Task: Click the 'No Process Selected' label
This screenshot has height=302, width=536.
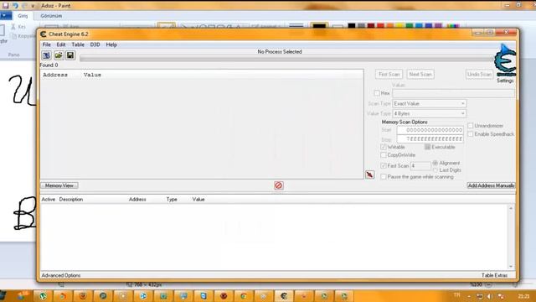Action: 280,52
